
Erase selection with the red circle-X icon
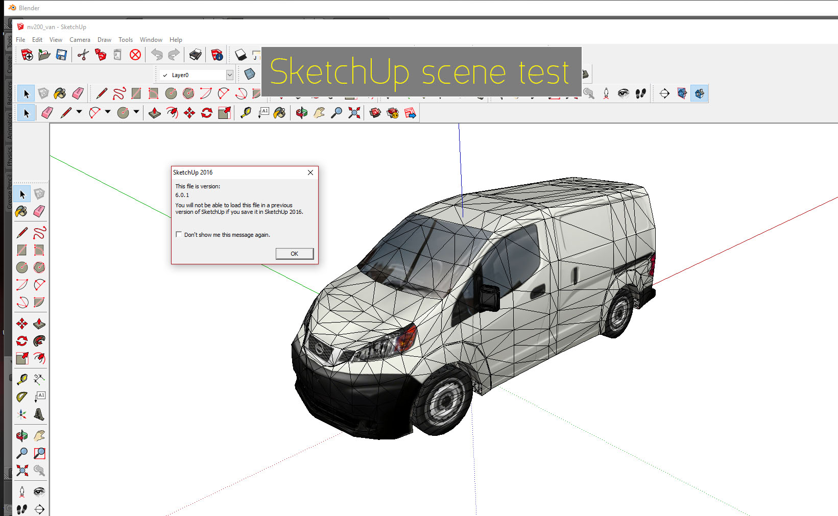(x=135, y=55)
